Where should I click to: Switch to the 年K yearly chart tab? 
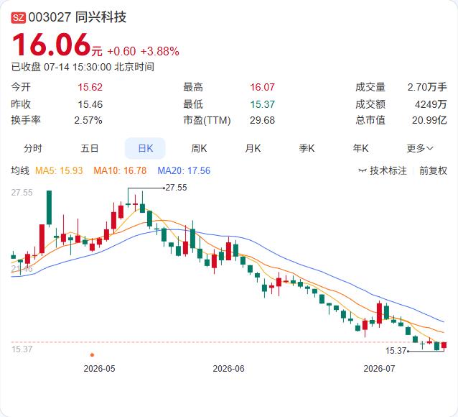[x=360, y=148]
